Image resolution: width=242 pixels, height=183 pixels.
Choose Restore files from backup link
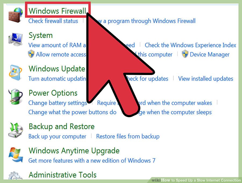(x=128, y=137)
